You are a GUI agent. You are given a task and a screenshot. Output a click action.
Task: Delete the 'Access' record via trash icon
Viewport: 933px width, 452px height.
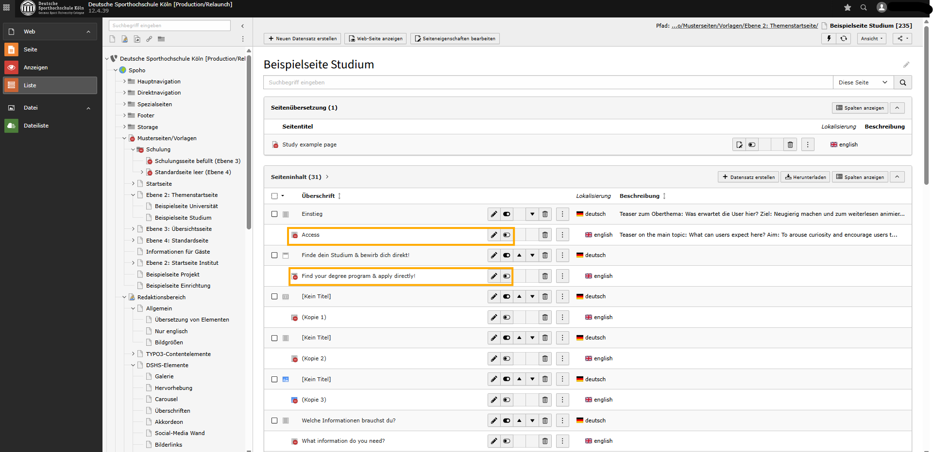[x=545, y=235]
